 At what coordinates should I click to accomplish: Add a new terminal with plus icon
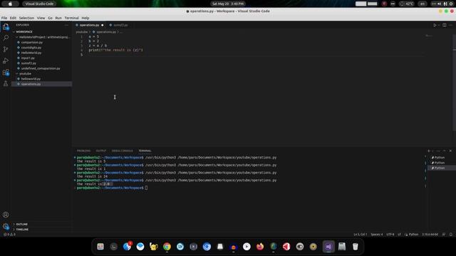[x=429, y=151]
